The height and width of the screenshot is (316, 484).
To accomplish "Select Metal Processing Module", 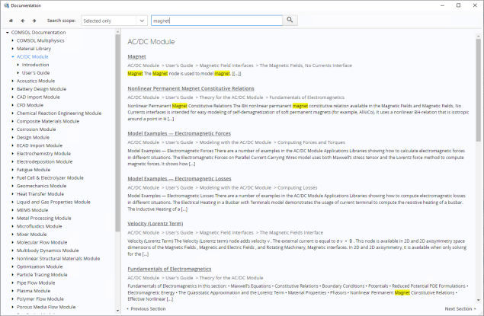I will click(x=44, y=218).
